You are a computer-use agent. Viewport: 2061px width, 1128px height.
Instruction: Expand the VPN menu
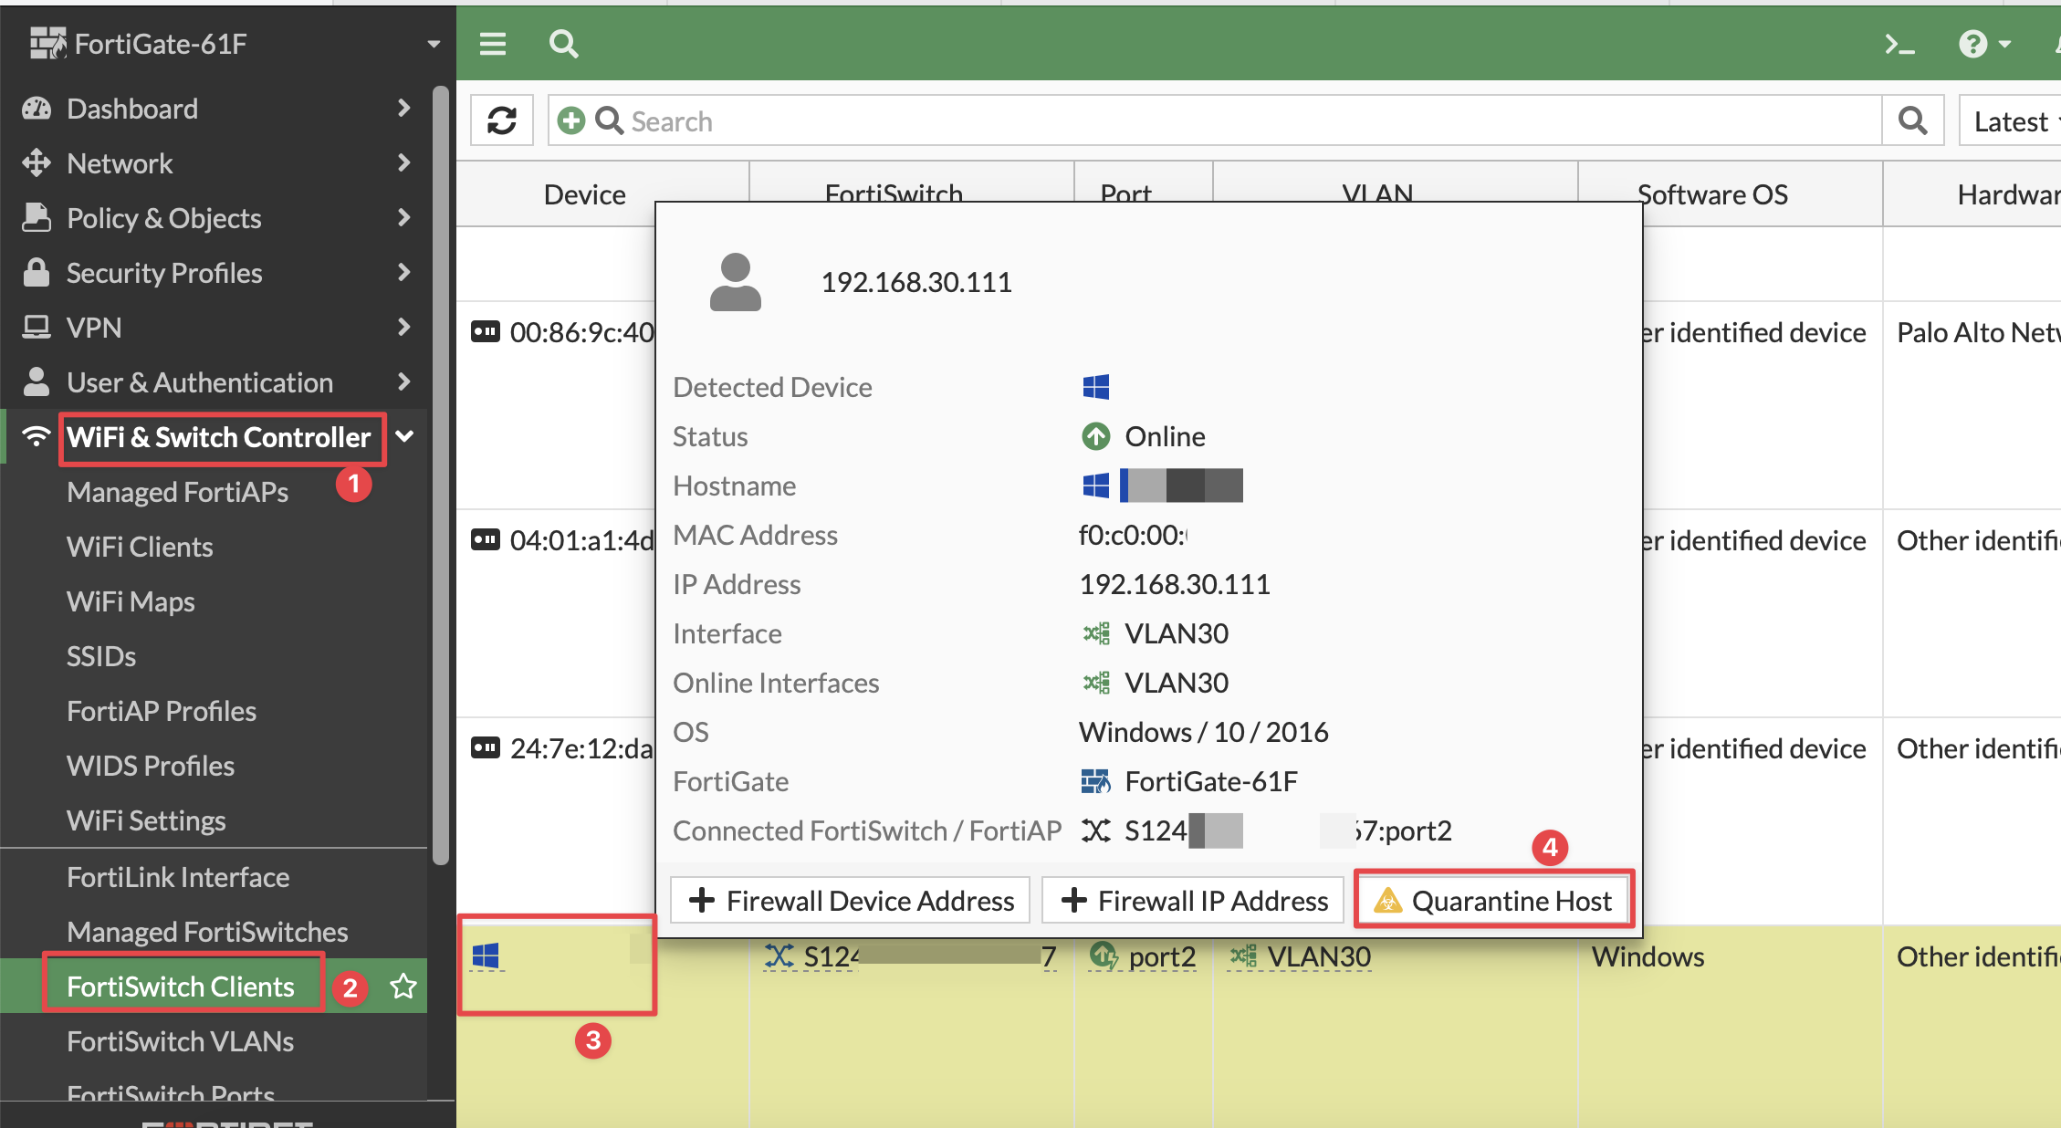click(216, 328)
